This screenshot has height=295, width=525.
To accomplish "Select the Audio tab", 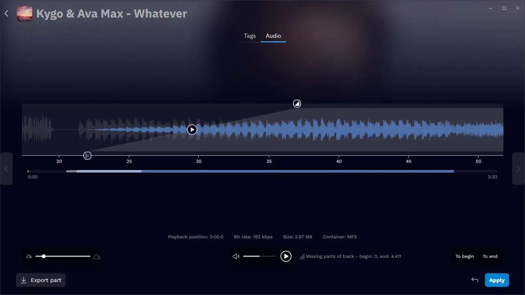I will point(273,36).
